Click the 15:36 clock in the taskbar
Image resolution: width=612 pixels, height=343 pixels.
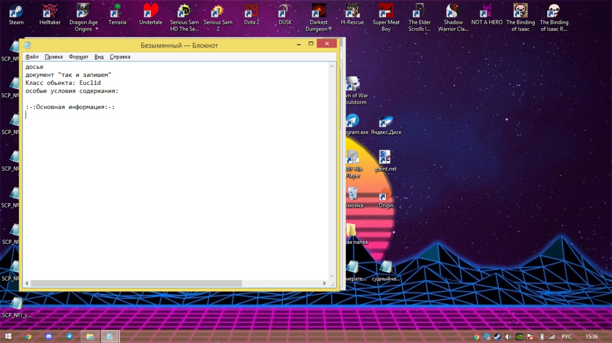[591, 337]
